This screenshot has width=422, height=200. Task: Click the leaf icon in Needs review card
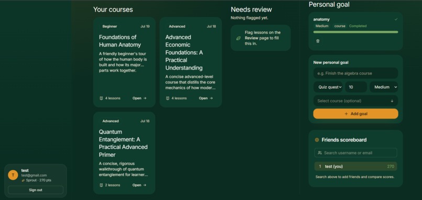[x=238, y=39]
